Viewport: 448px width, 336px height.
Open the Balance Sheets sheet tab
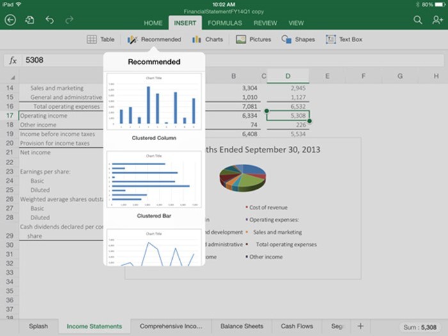242,326
